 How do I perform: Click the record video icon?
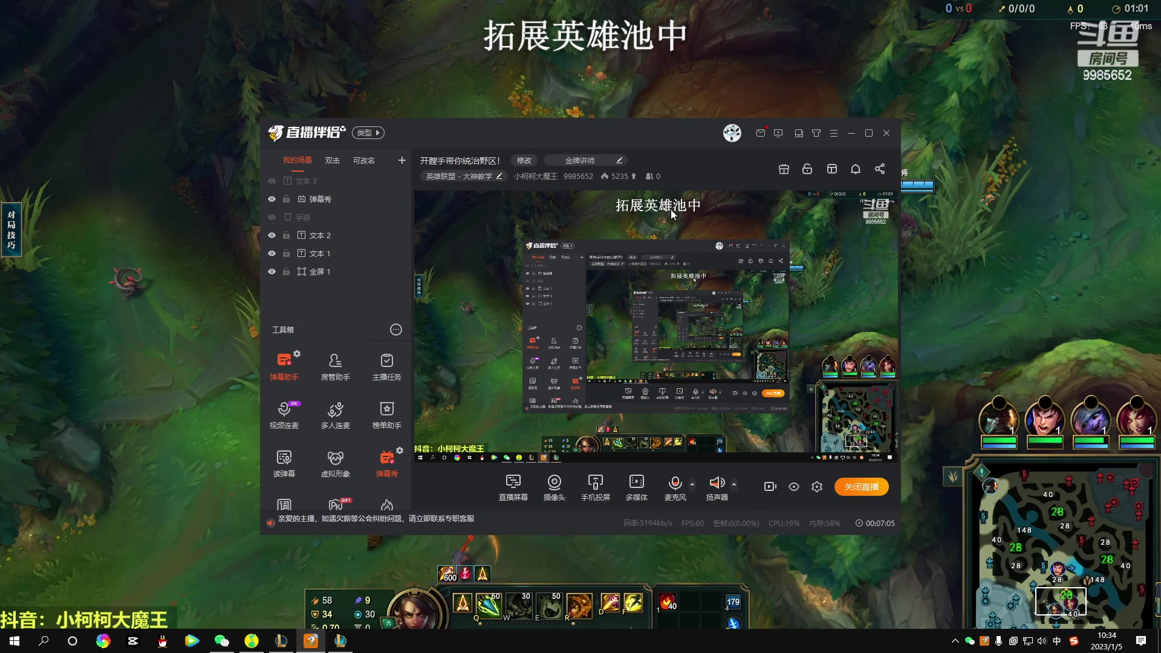pos(770,487)
